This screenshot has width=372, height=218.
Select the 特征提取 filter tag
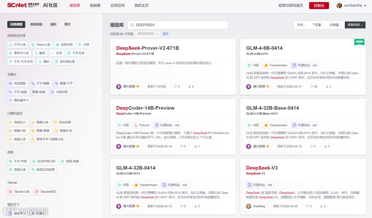point(18,83)
